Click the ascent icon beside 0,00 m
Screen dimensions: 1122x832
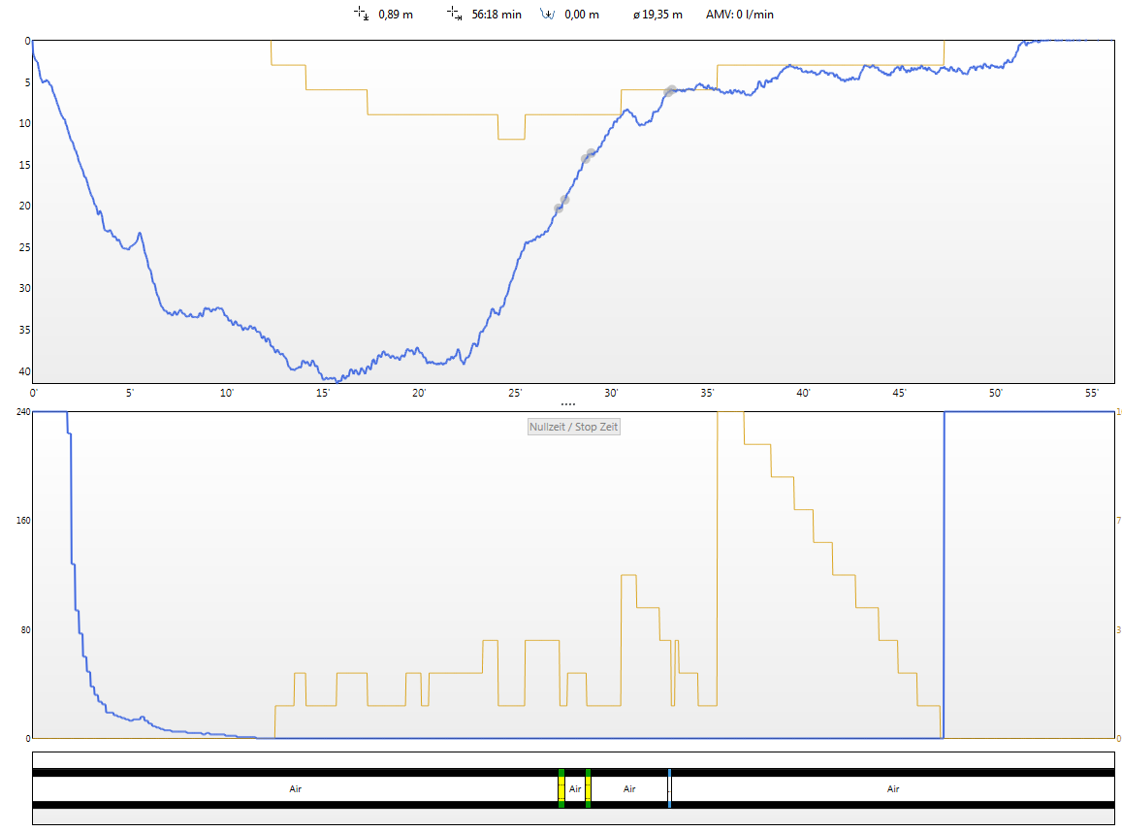click(547, 15)
